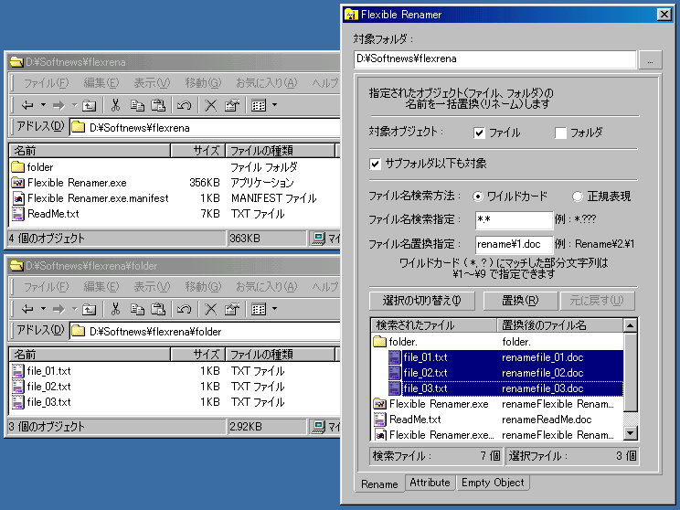Select folder. row in renamer result list

click(x=498, y=342)
